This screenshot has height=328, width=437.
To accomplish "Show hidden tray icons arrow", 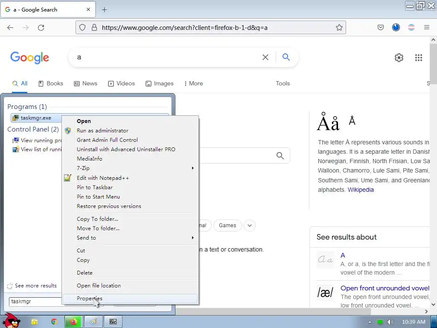I will tap(370, 322).
